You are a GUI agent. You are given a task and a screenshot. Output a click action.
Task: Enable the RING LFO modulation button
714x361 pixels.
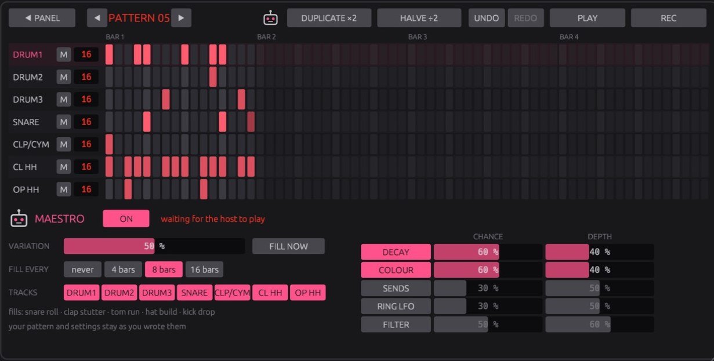click(x=396, y=306)
